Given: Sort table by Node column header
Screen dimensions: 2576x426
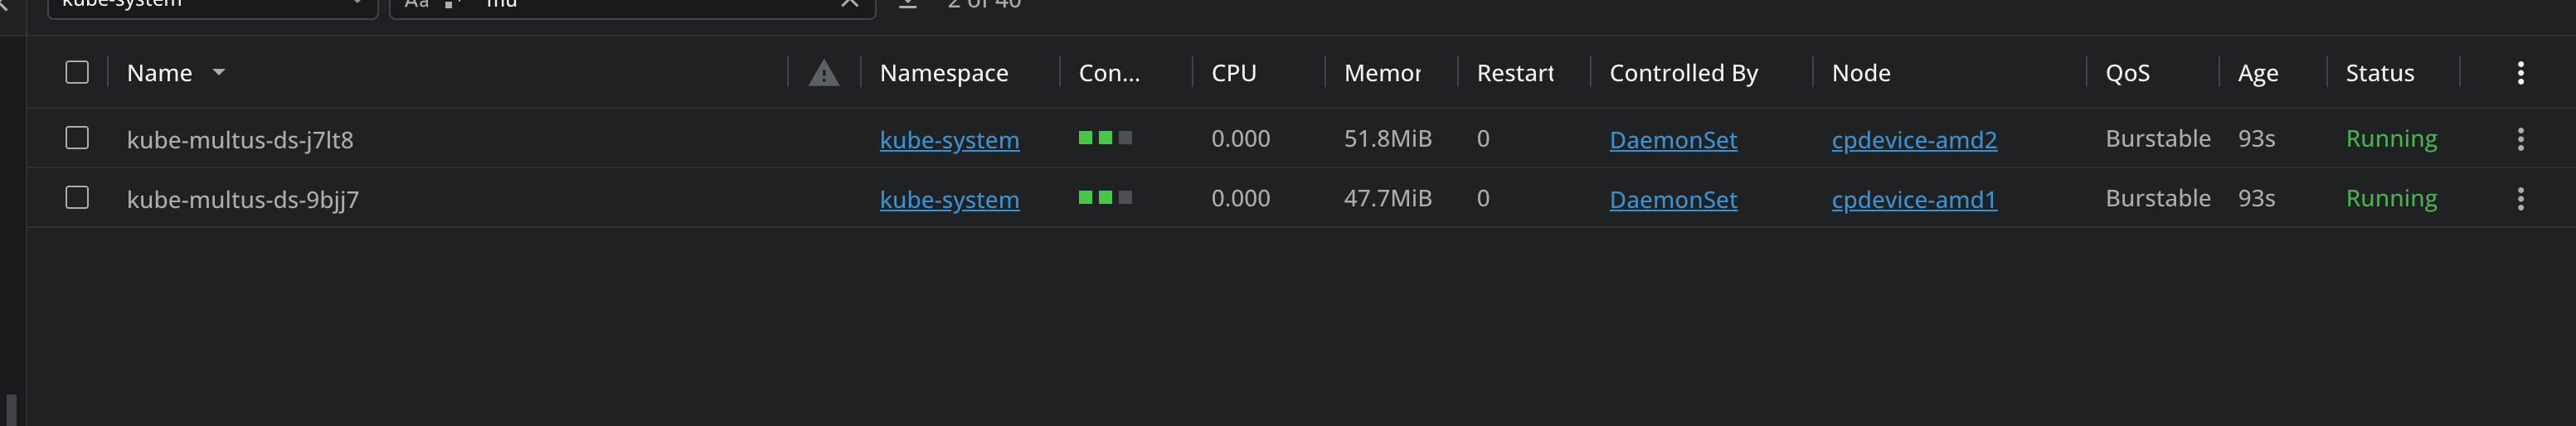Looking at the screenshot, I should (x=1860, y=73).
